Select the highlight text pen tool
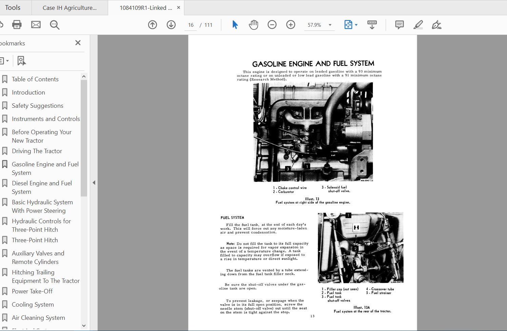 (418, 25)
